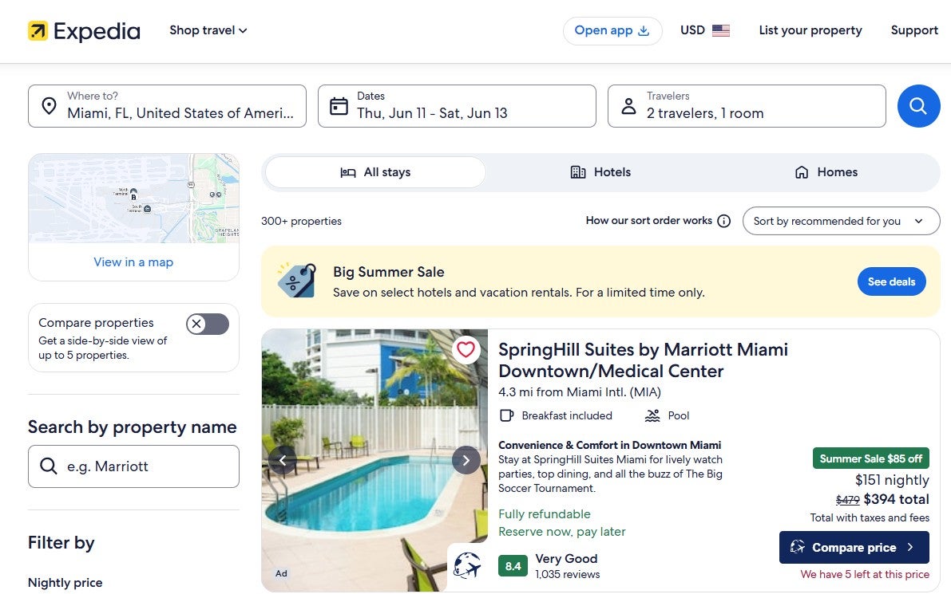Click the download icon in Open app
Viewport: 951px width, 594px height.
coord(644,30)
